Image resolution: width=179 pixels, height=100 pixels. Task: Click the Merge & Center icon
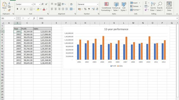71,9
